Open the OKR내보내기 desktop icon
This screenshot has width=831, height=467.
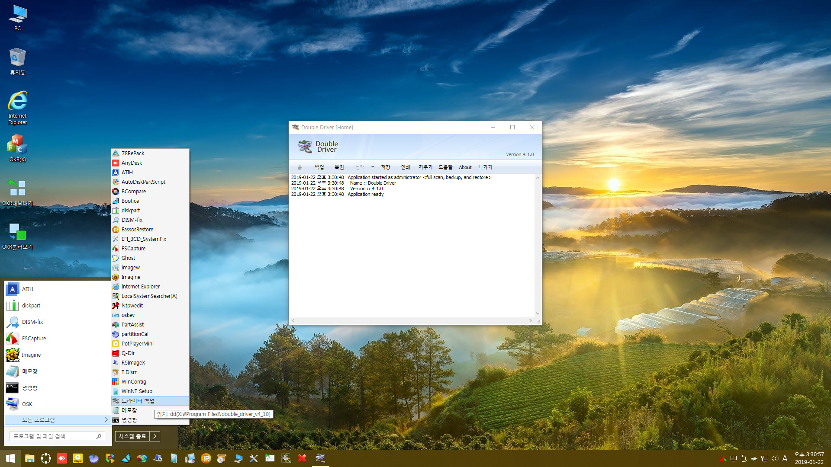pos(17,192)
